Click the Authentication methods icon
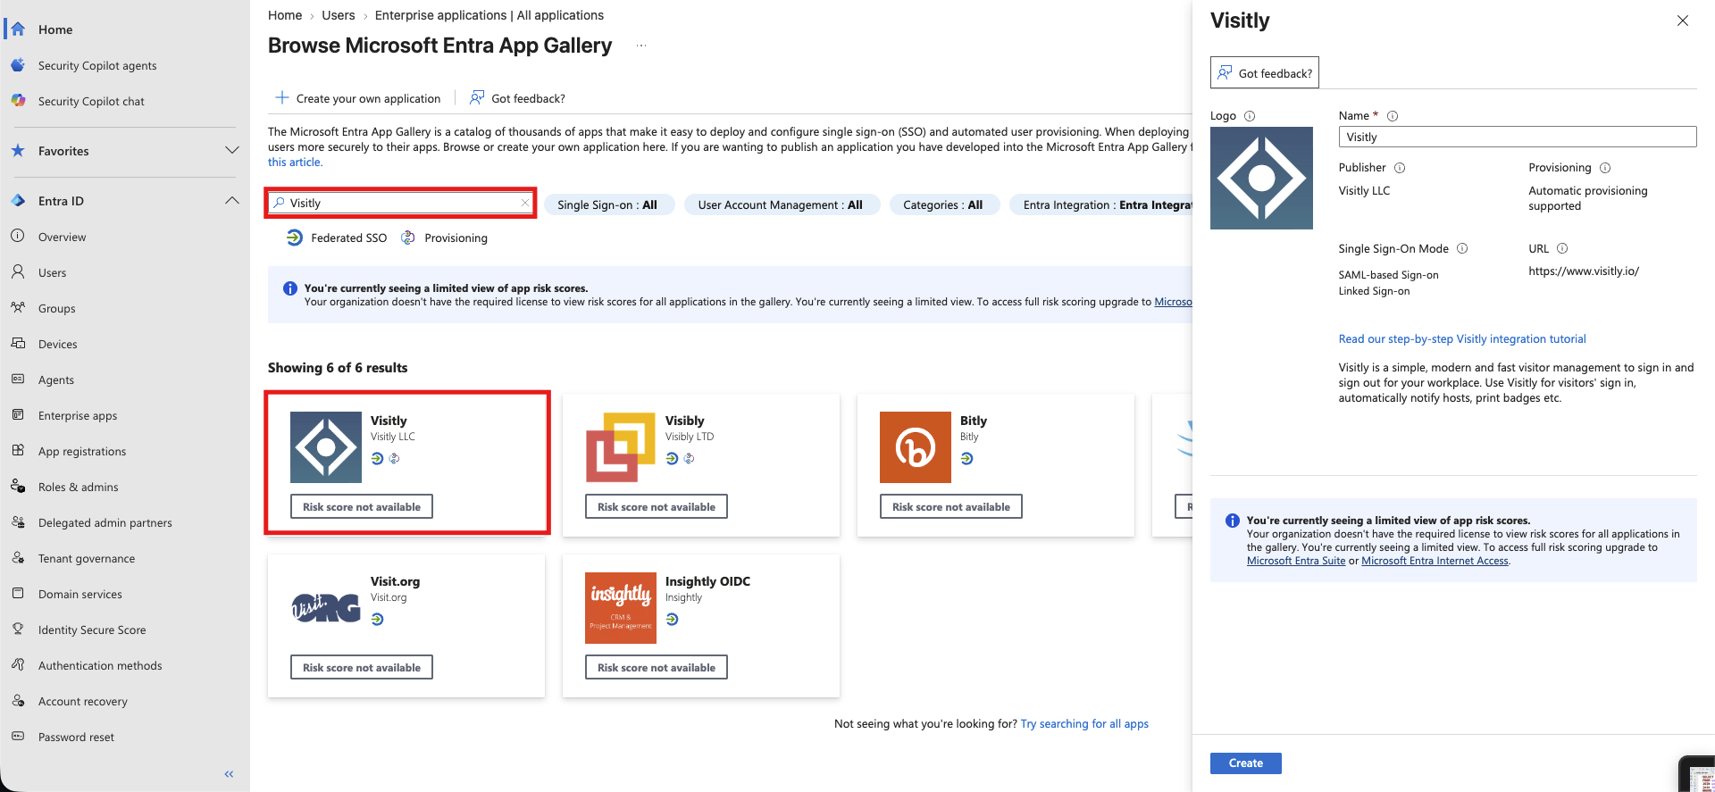 click(x=18, y=665)
